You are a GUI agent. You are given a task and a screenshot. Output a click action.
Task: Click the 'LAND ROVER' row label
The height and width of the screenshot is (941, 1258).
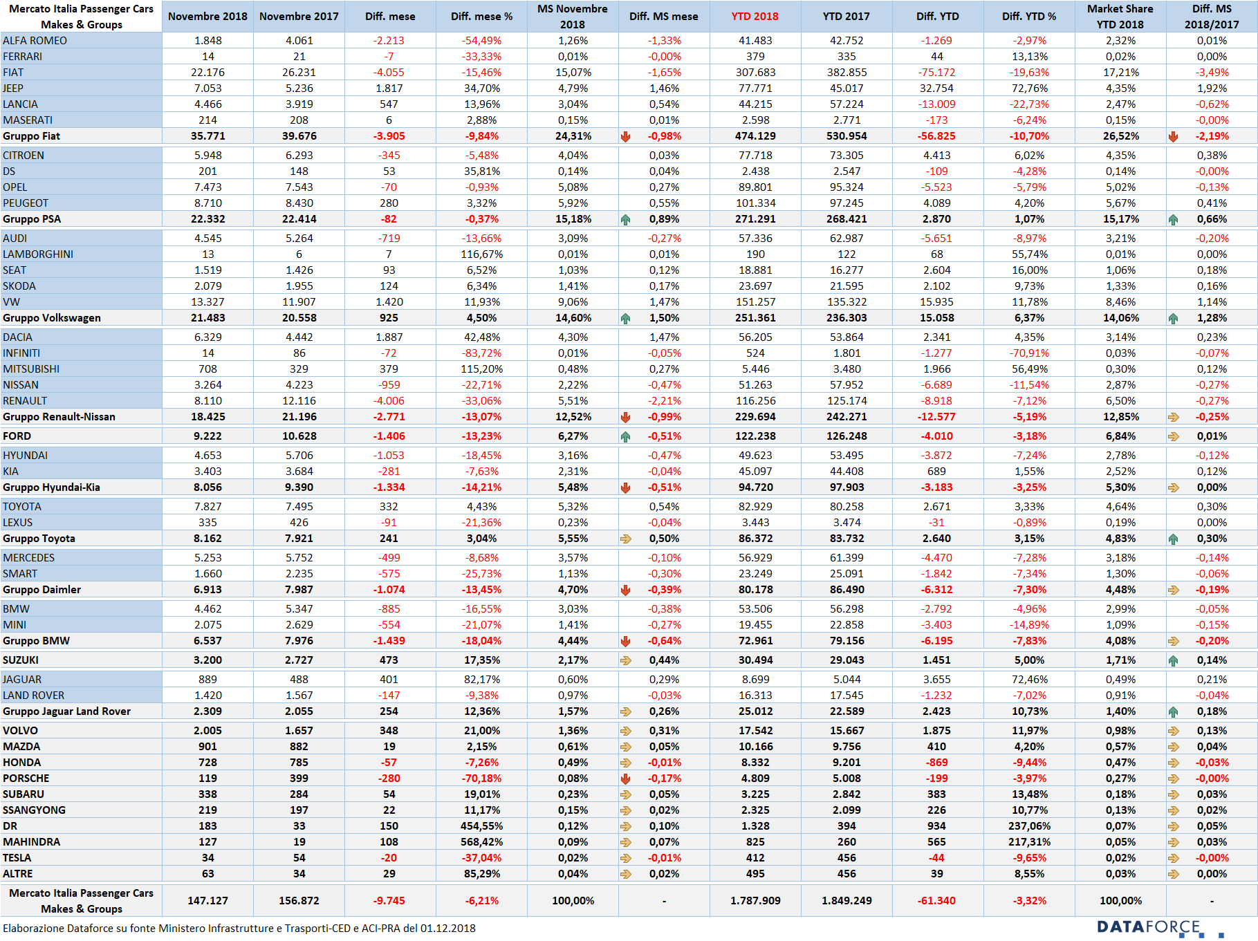tap(33, 696)
